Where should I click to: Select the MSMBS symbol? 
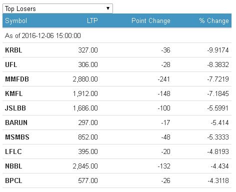[17, 137]
